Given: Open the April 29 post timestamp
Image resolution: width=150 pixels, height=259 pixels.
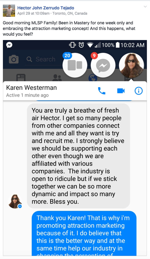Looking at the screenshot, I should point(33,13).
